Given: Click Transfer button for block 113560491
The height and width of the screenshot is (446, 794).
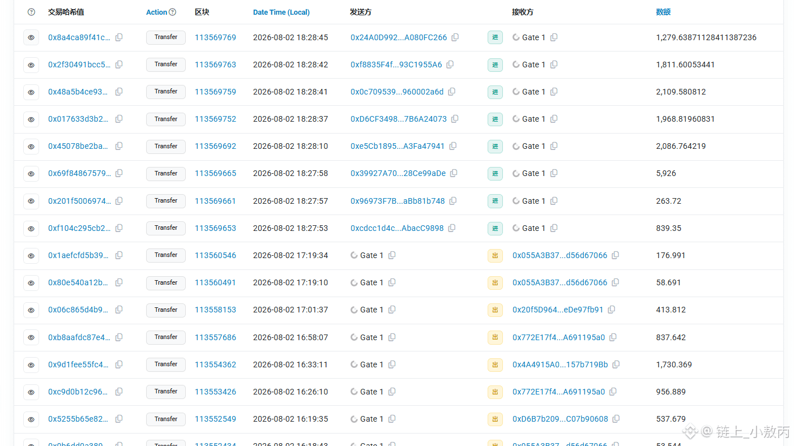Looking at the screenshot, I should 166,282.
